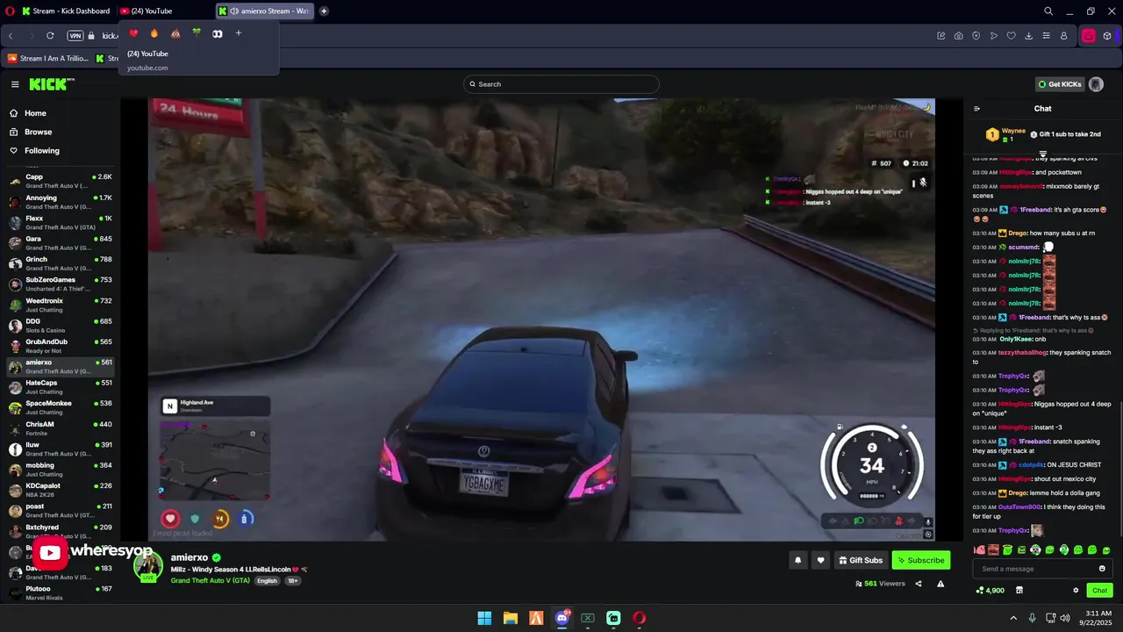Open the Opera ad blocker shield
Image resolution: width=1123 pixels, height=632 pixels.
(x=976, y=36)
